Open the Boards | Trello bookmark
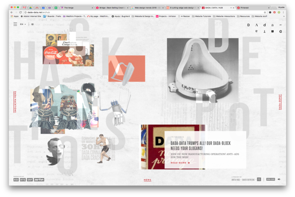Screen dimensions: 295x197 tap(52, 16)
